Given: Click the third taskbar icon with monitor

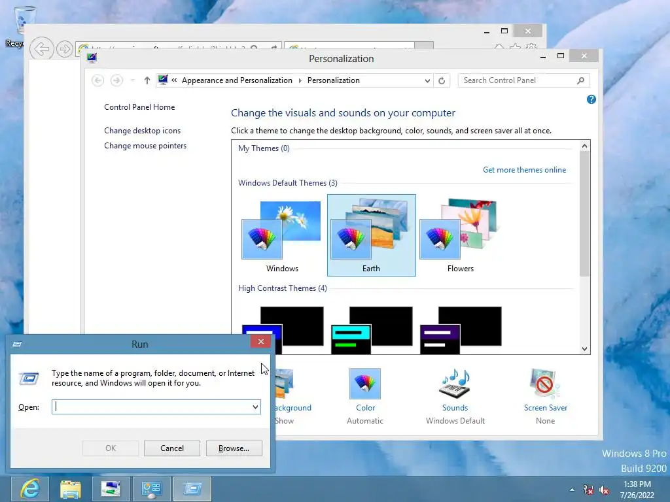Looking at the screenshot, I should coord(111,489).
